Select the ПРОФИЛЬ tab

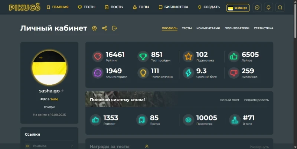(x=170, y=28)
